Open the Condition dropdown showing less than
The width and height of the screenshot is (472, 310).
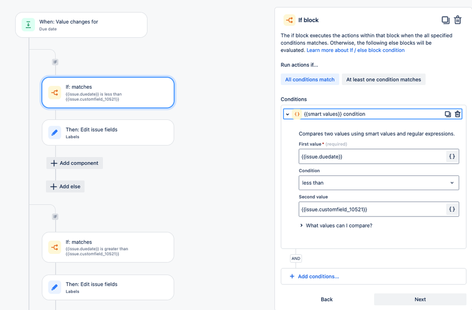(378, 183)
